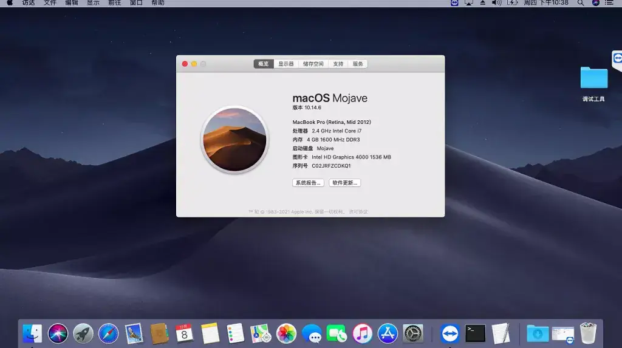Close the About This Mac window
This screenshot has width=622, height=348.
click(x=185, y=64)
